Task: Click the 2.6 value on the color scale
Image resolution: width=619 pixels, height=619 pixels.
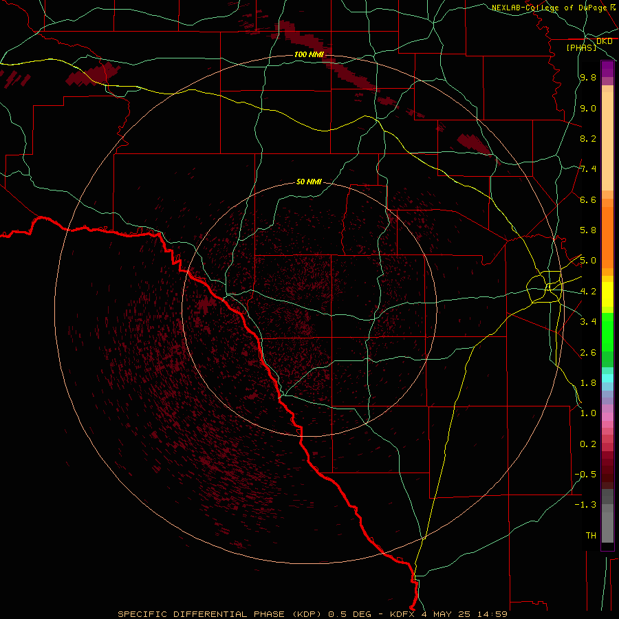Action: tap(588, 353)
